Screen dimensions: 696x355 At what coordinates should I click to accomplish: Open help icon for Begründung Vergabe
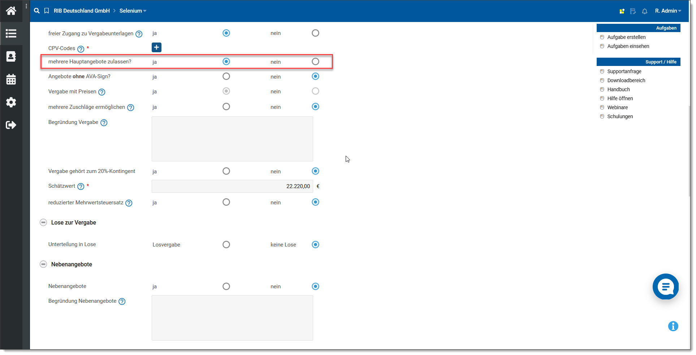point(104,123)
